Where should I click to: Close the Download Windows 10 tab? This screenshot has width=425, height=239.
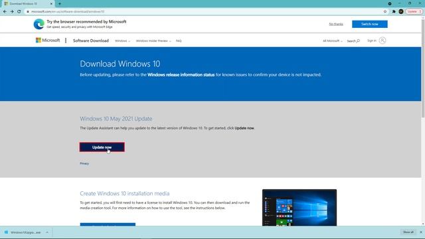51,4
